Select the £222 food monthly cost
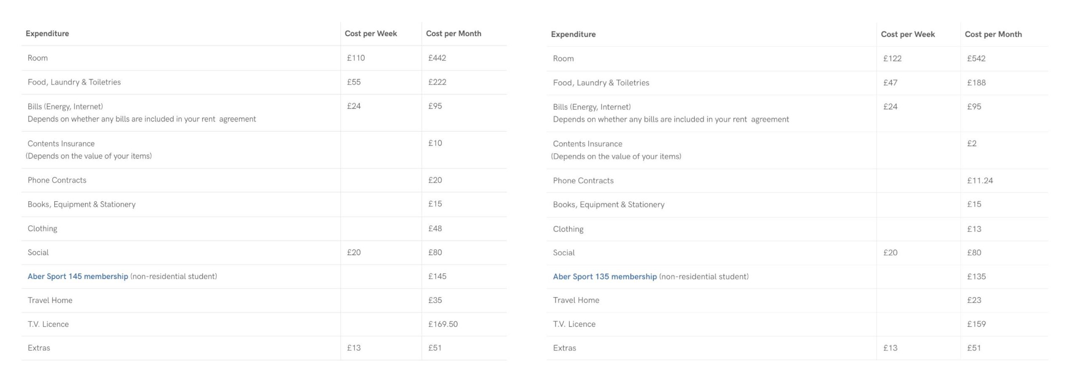Viewport: 1078px width, 380px height. (x=437, y=82)
